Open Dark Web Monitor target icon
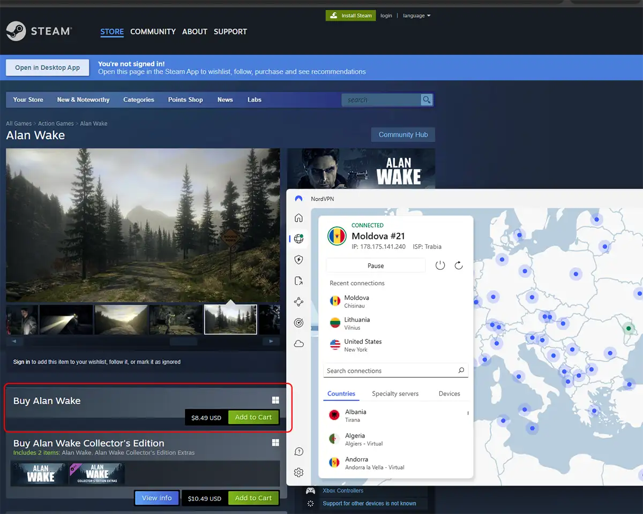643x514 pixels. point(298,322)
